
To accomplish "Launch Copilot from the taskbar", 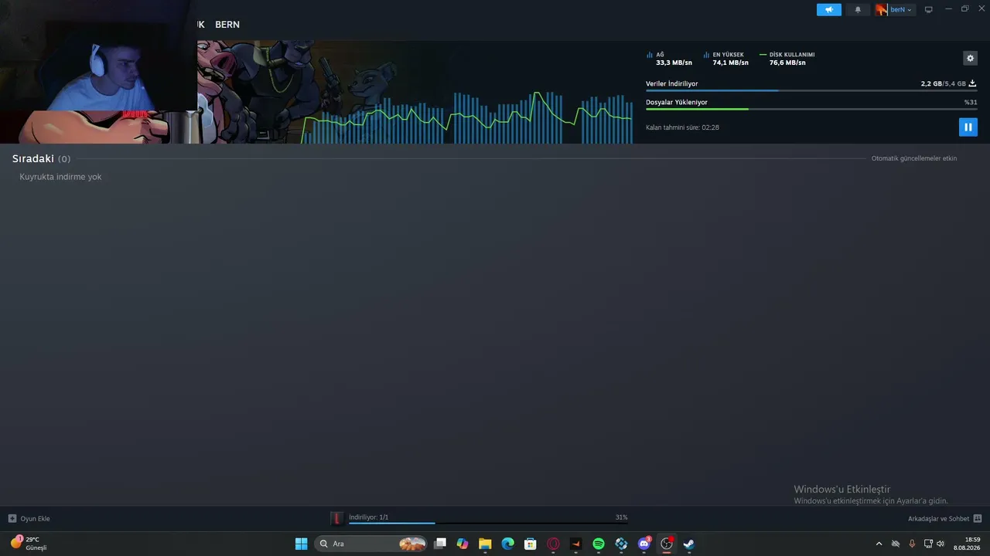I will (463, 544).
